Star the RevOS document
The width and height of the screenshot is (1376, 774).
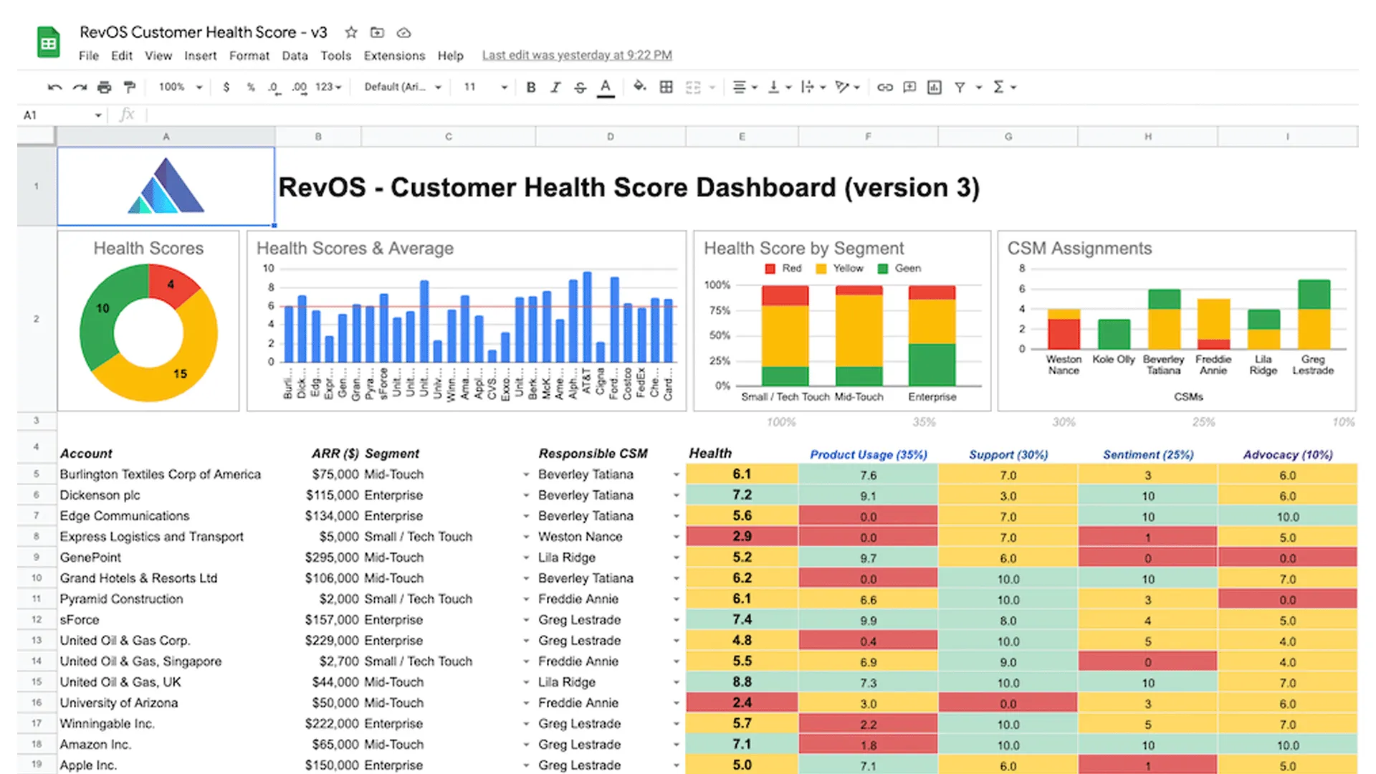[351, 32]
